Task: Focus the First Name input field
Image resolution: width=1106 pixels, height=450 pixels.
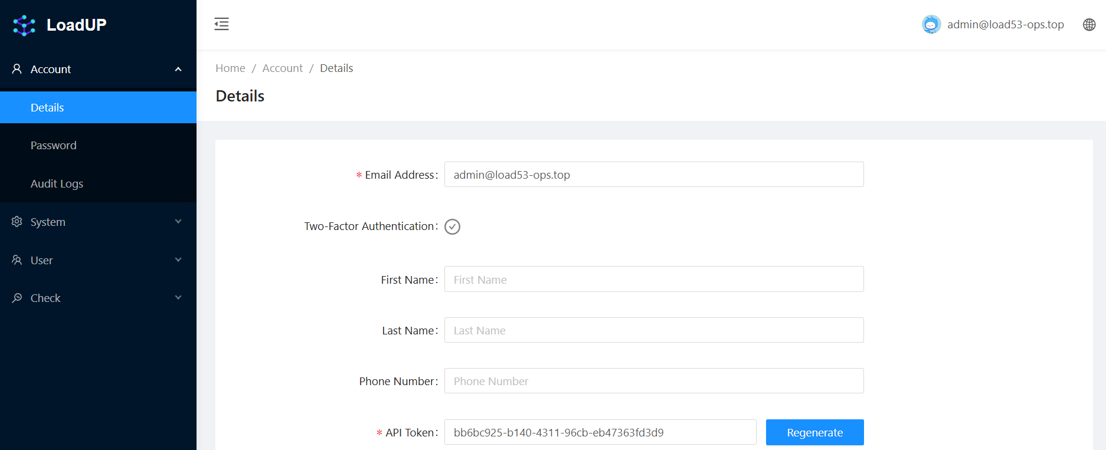Action: 653,280
